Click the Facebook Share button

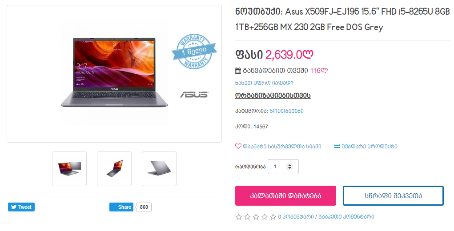click(x=121, y=207)
